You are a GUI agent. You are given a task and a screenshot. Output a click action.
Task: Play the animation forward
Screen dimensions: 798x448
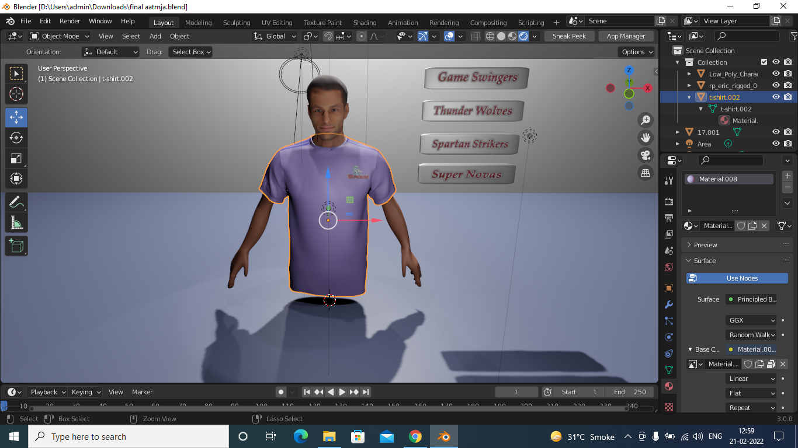pos(342,392)
